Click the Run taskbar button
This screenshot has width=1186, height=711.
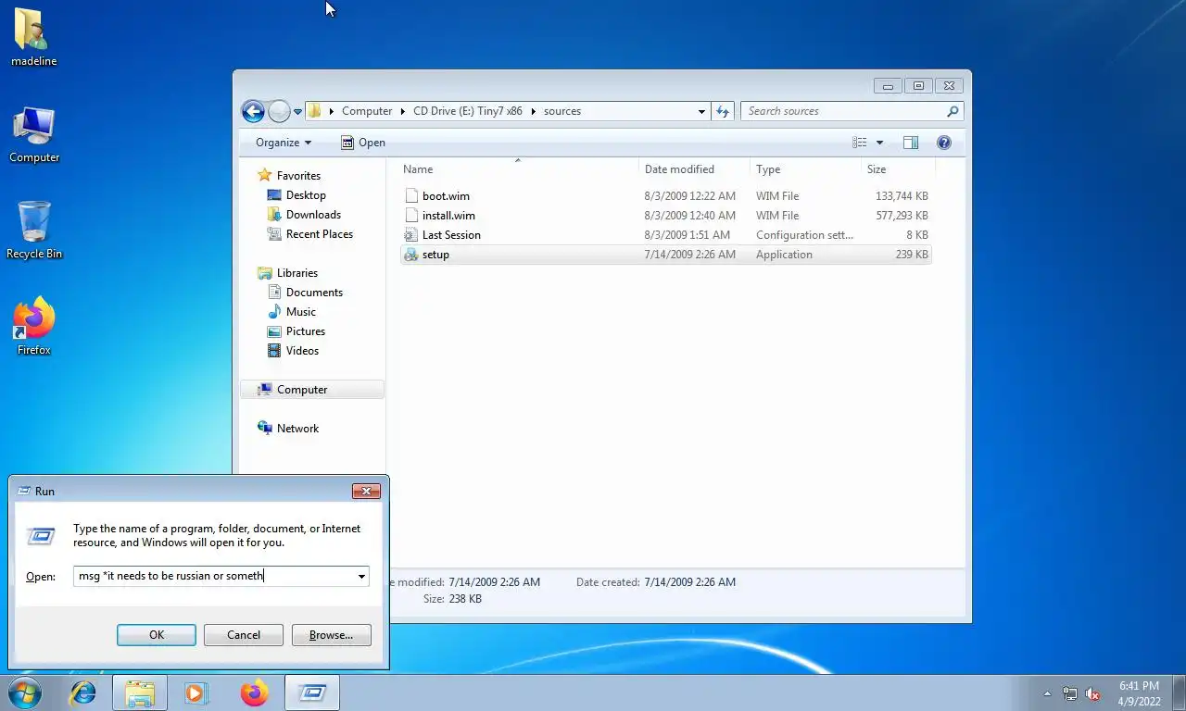coord(312,692)
